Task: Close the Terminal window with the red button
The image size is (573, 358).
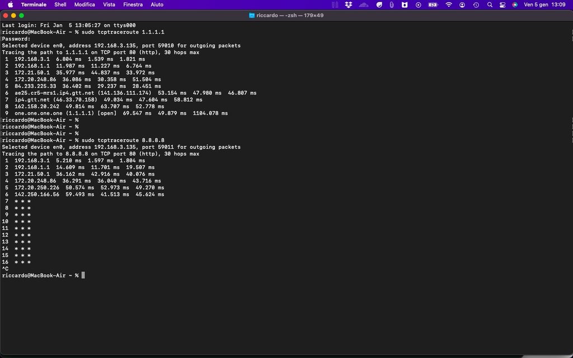Action: pyautogui.click(x=6, y=15)
